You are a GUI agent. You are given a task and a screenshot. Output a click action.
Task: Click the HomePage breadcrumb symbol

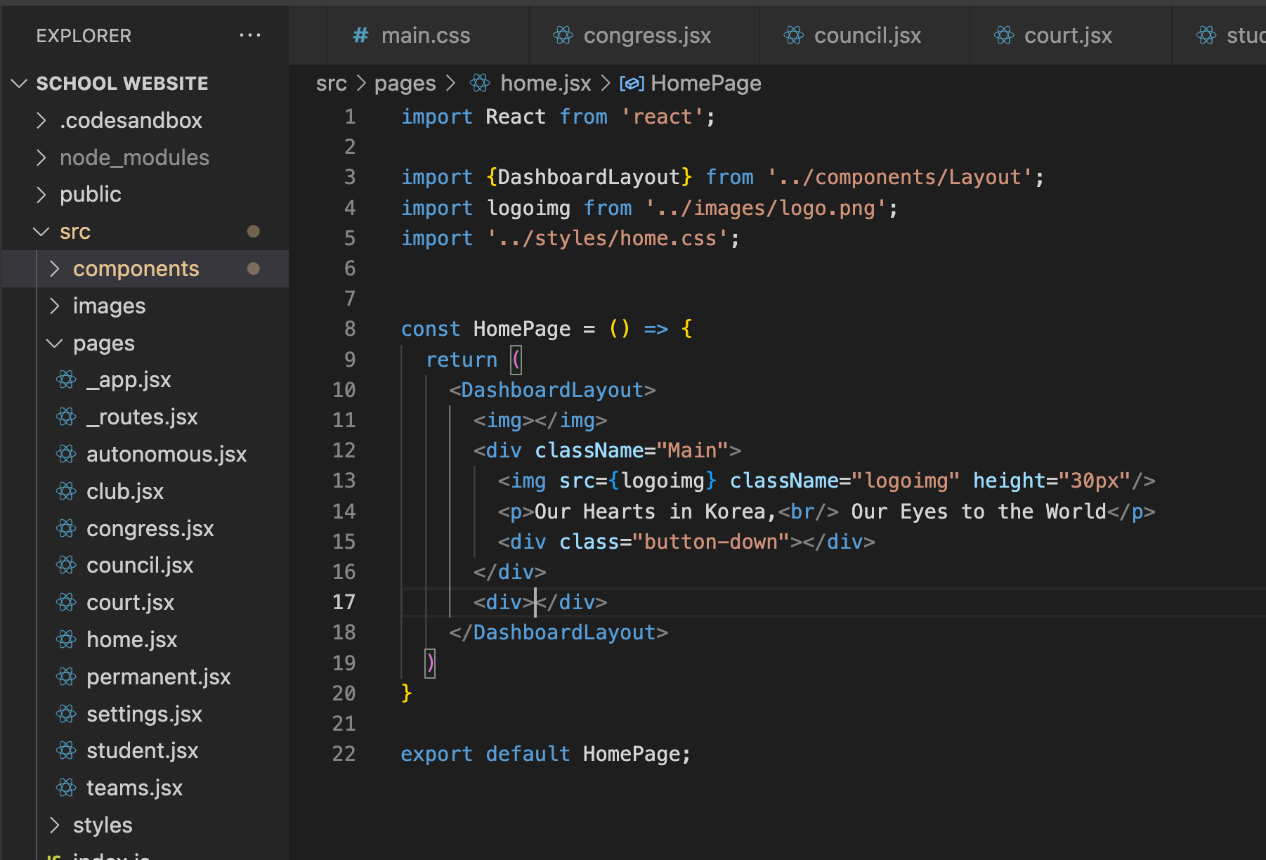[x=705, y=84]
